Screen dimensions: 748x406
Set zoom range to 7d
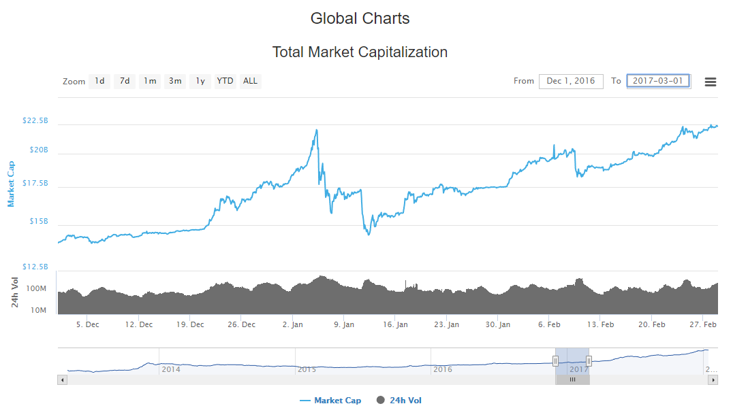[x=125, y=82]
